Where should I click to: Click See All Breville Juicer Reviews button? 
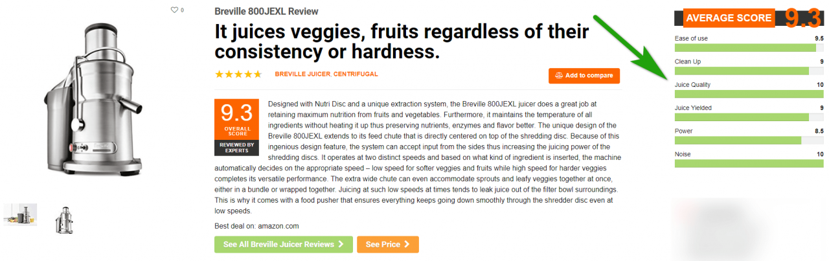284,244
